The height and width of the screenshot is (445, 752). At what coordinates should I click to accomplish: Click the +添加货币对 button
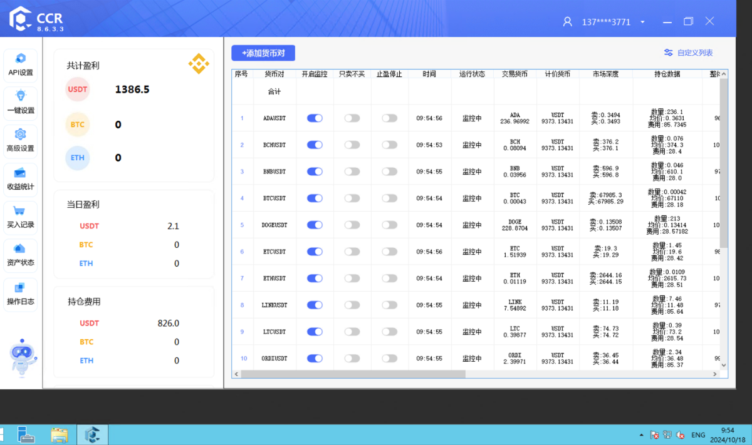[x=263, y=53]
